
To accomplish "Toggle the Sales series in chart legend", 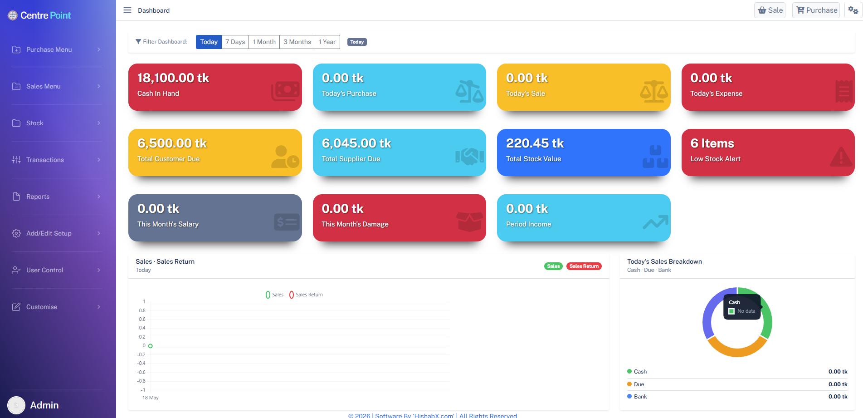I will [274, 295].
